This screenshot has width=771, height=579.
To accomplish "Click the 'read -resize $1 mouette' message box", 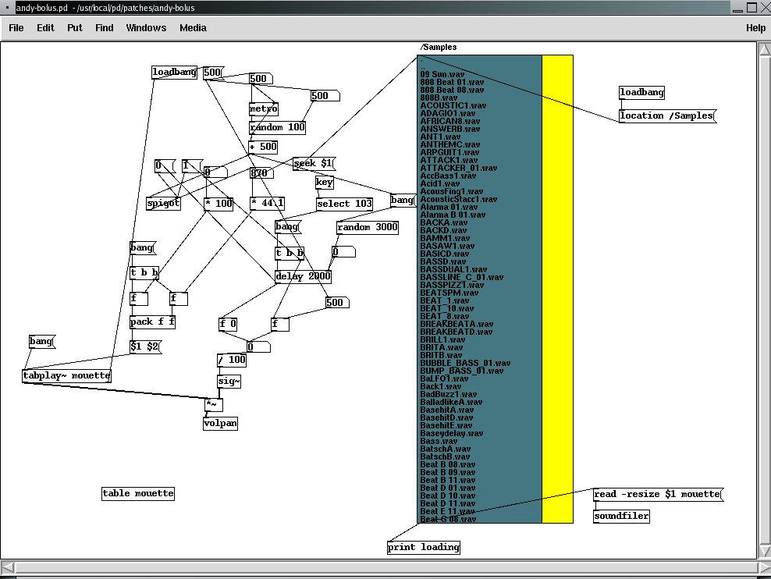I will coord(659,495).
